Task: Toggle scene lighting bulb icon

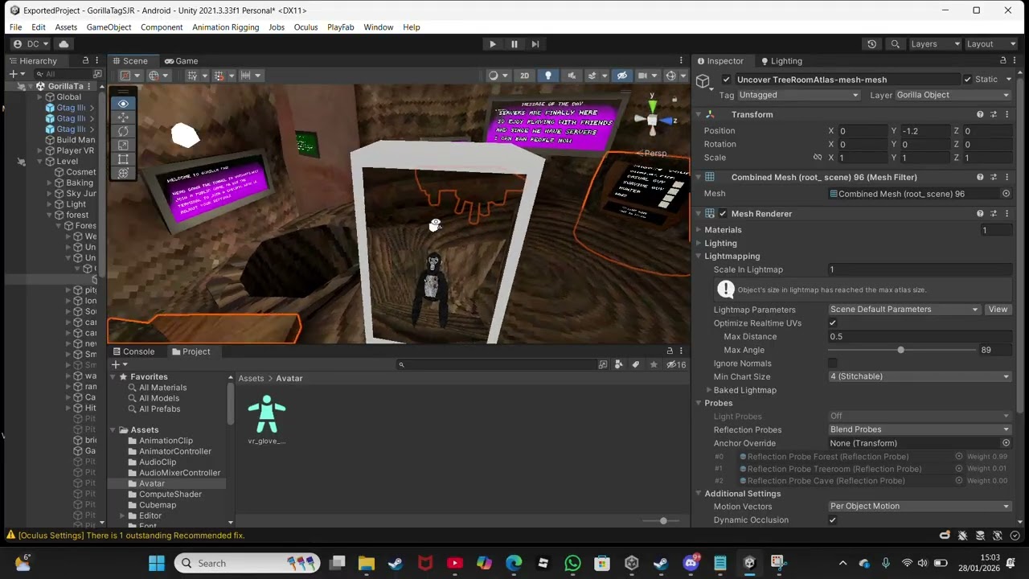Action: click(x=548, y=76)
